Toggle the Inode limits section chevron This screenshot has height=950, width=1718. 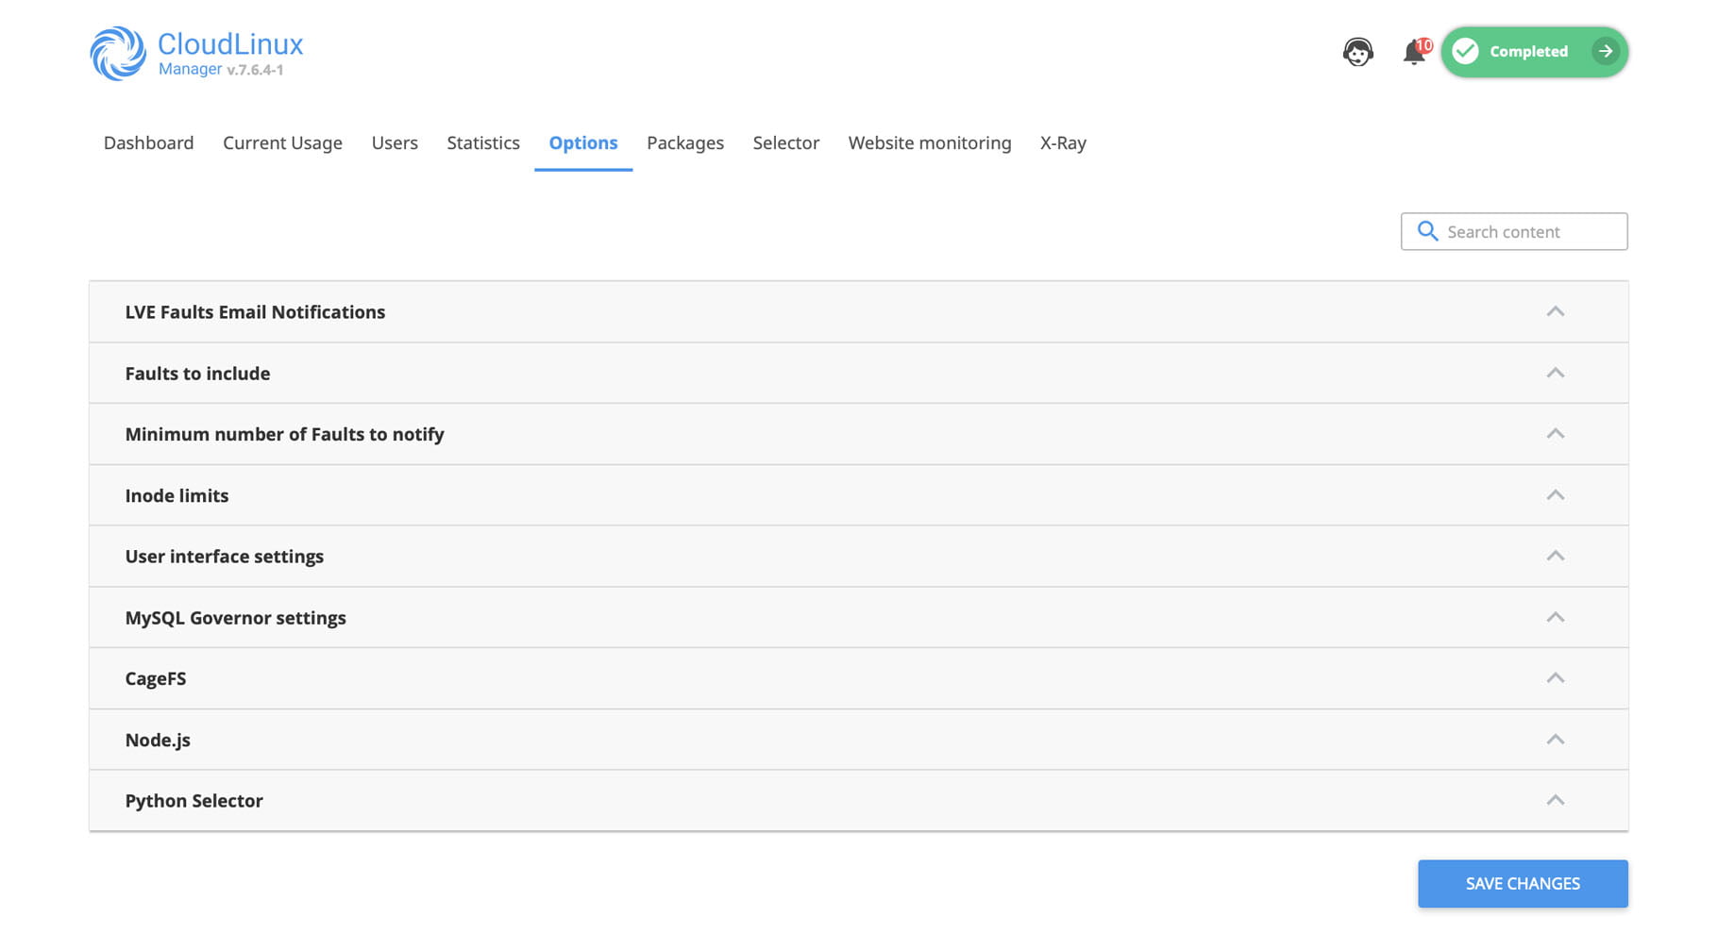(1555, 495)
